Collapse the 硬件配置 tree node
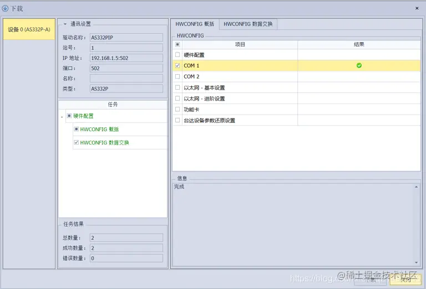 [x=62, y=117]
